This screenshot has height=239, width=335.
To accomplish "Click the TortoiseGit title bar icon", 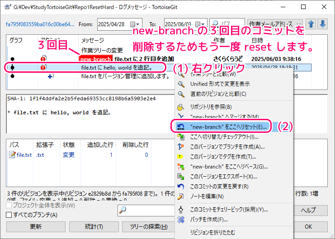I will click(x=8, y=7).
